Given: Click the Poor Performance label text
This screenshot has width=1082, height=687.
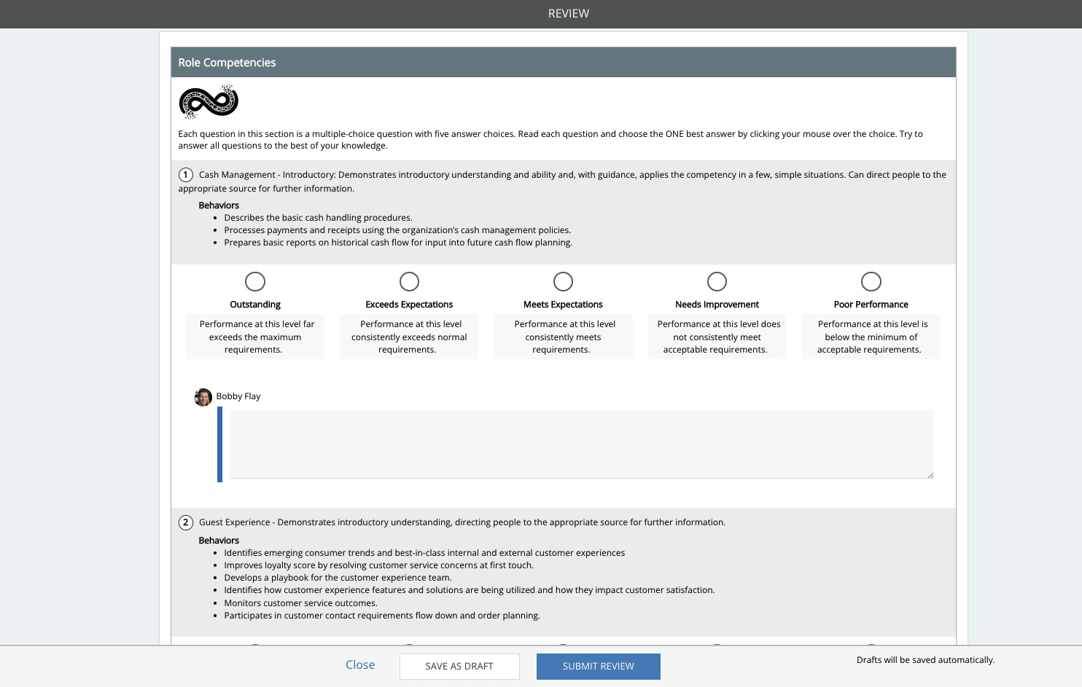Looking at the screenshot, I should (x=871, y=305).
